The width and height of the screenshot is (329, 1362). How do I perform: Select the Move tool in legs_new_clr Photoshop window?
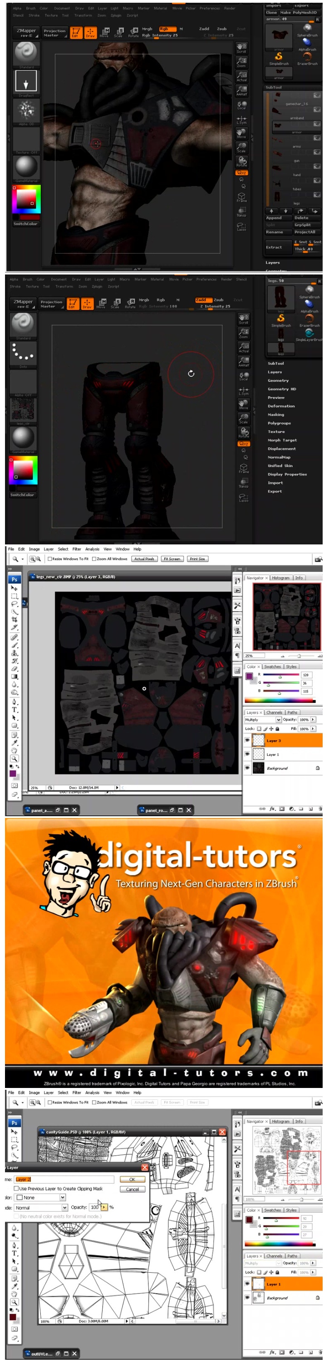click(14, 588)
